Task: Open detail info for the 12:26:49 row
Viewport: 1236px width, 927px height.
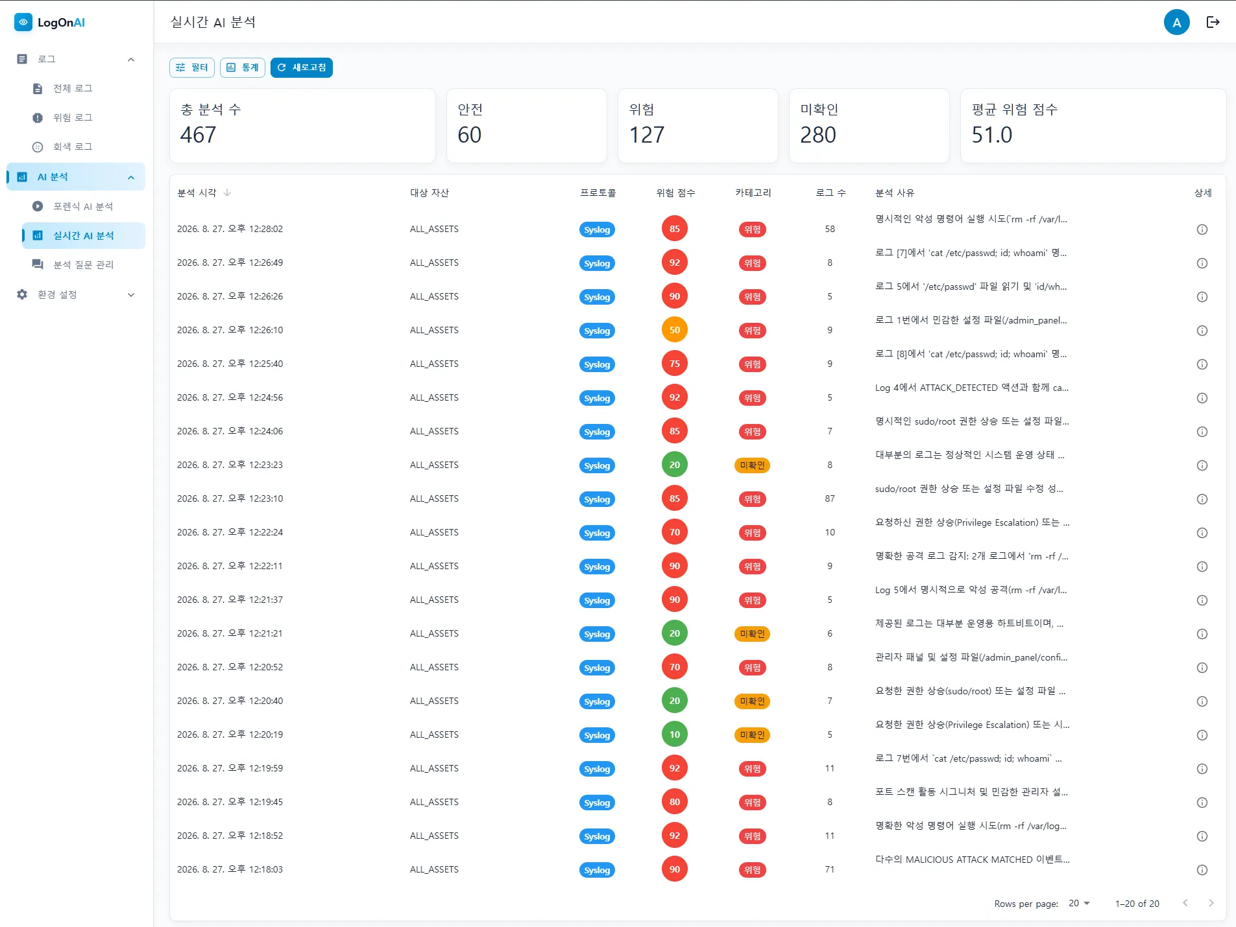Action: (x=1202, y=263)
